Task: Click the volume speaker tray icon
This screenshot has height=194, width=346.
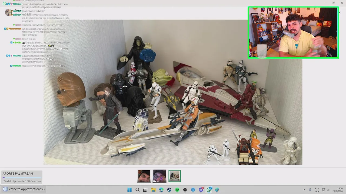Action: coord(328,190)
